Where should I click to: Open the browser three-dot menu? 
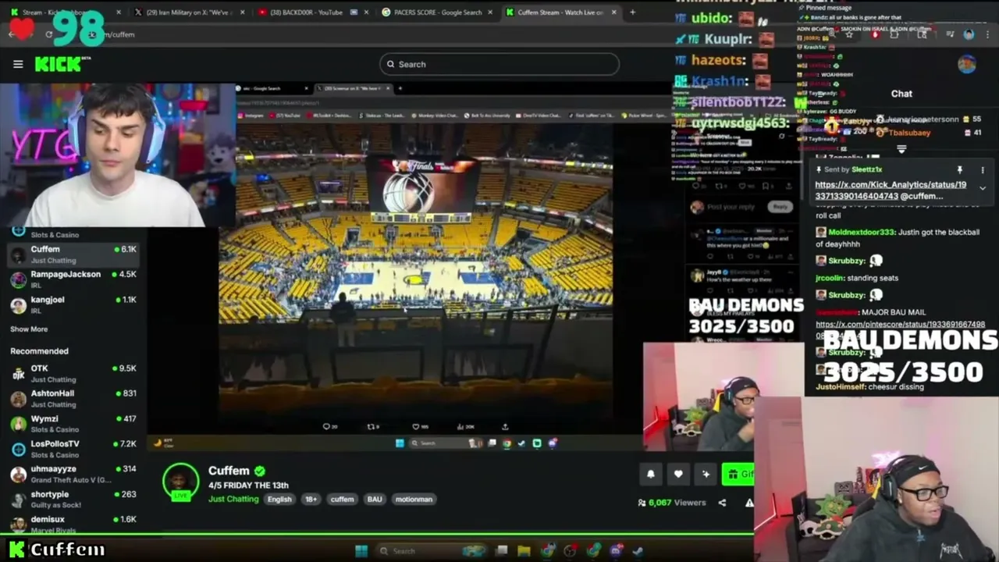click(x=988, y=34)
